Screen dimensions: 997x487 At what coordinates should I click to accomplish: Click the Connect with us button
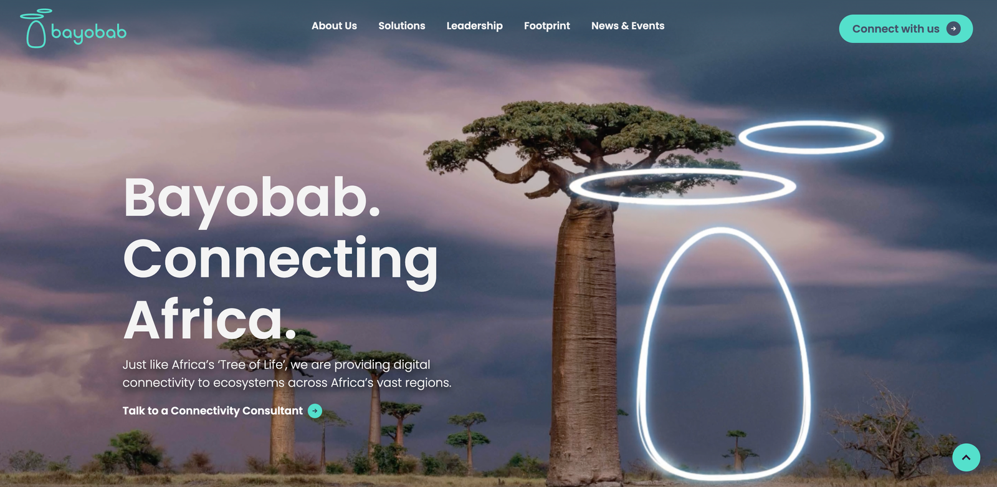[905, 29]
